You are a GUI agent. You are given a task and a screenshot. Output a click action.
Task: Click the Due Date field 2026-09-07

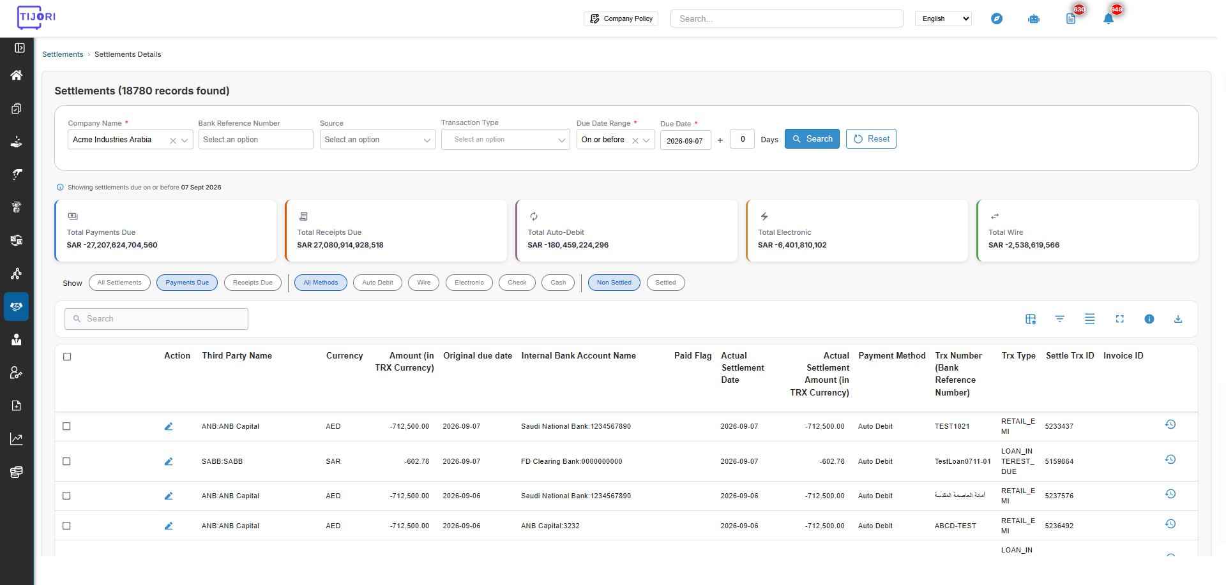tap(685, 140)
